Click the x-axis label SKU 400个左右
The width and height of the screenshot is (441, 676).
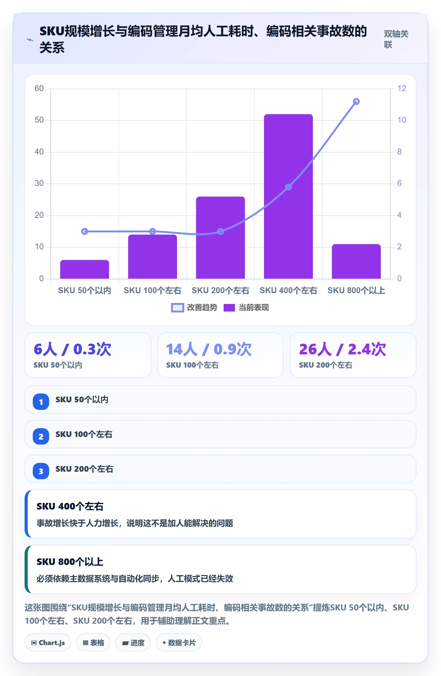[x=288, y=290]
